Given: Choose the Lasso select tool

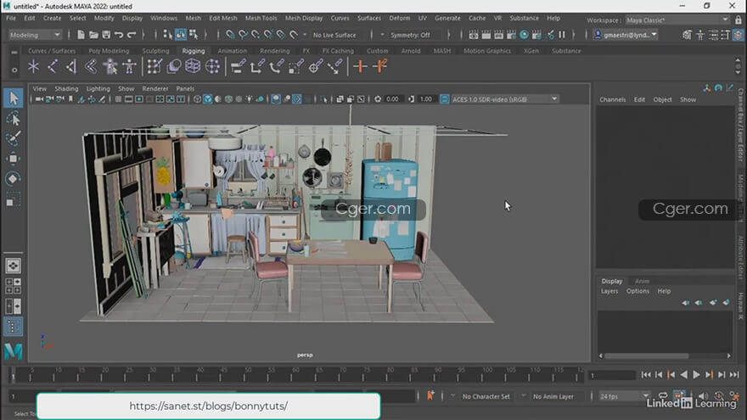Looking at the screenshot, I should pos(14,119).
